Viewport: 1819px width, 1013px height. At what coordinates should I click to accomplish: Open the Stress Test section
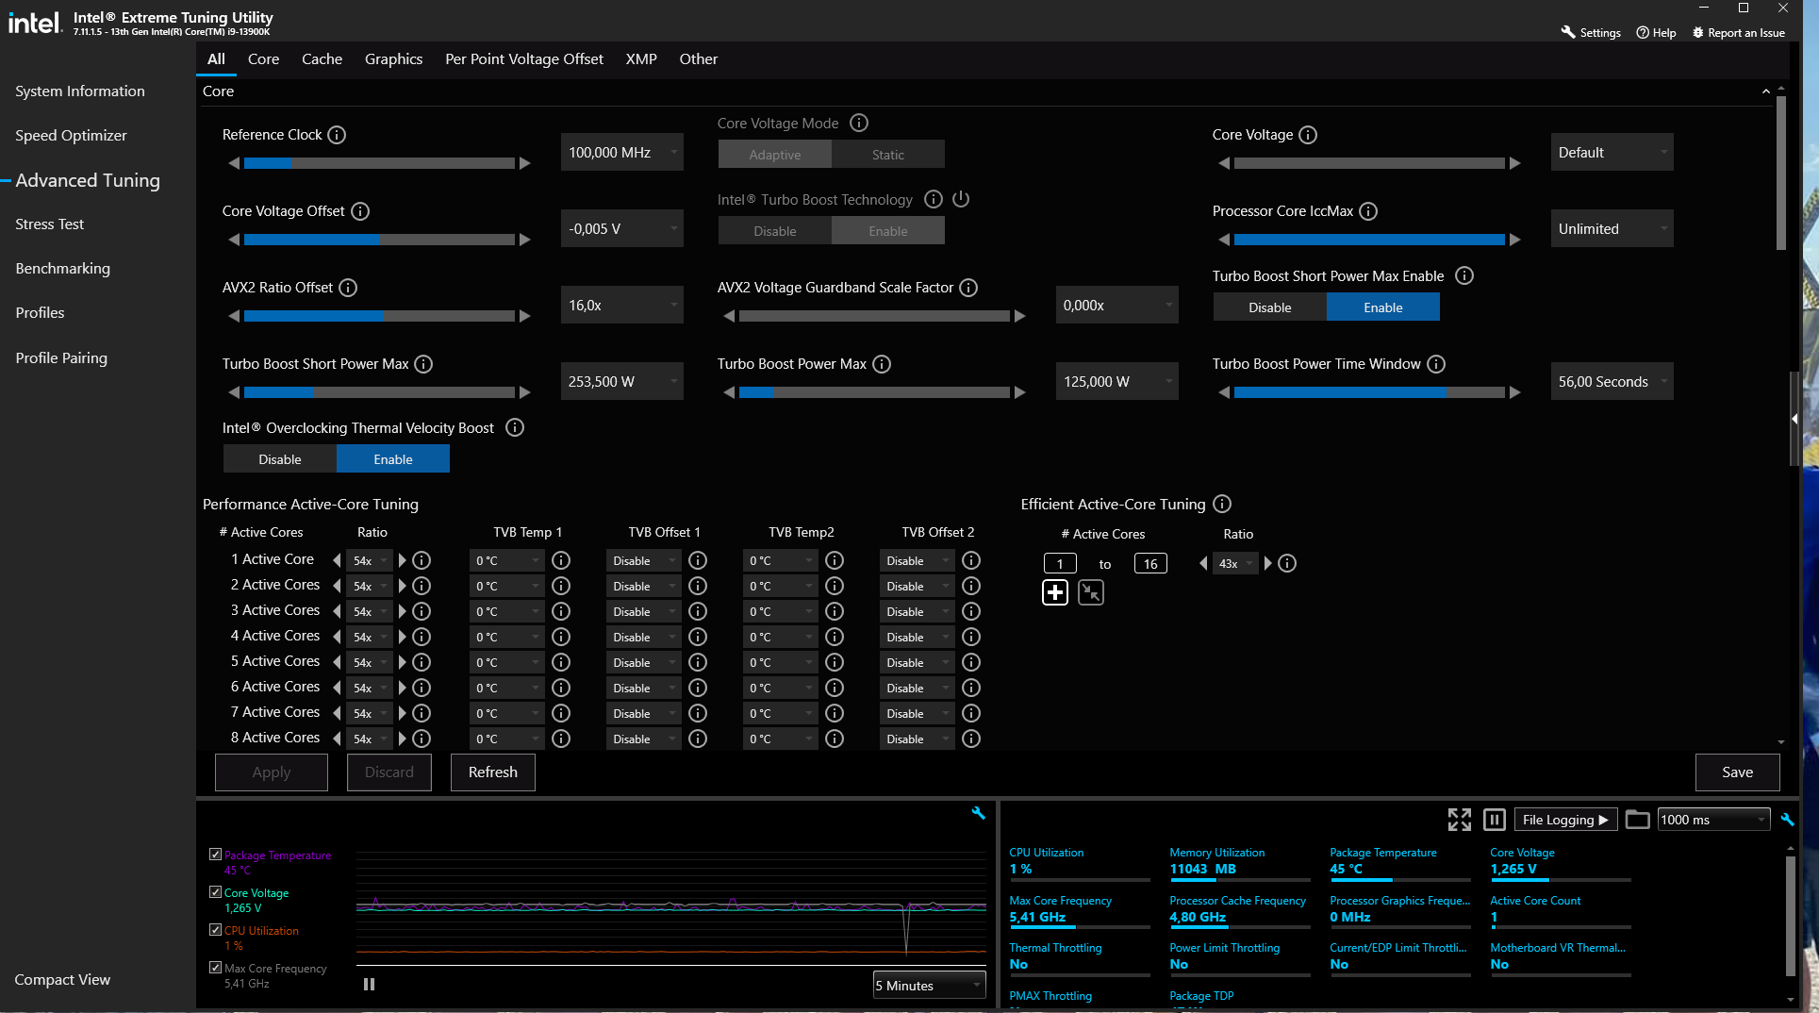click(x=50, y=224)
